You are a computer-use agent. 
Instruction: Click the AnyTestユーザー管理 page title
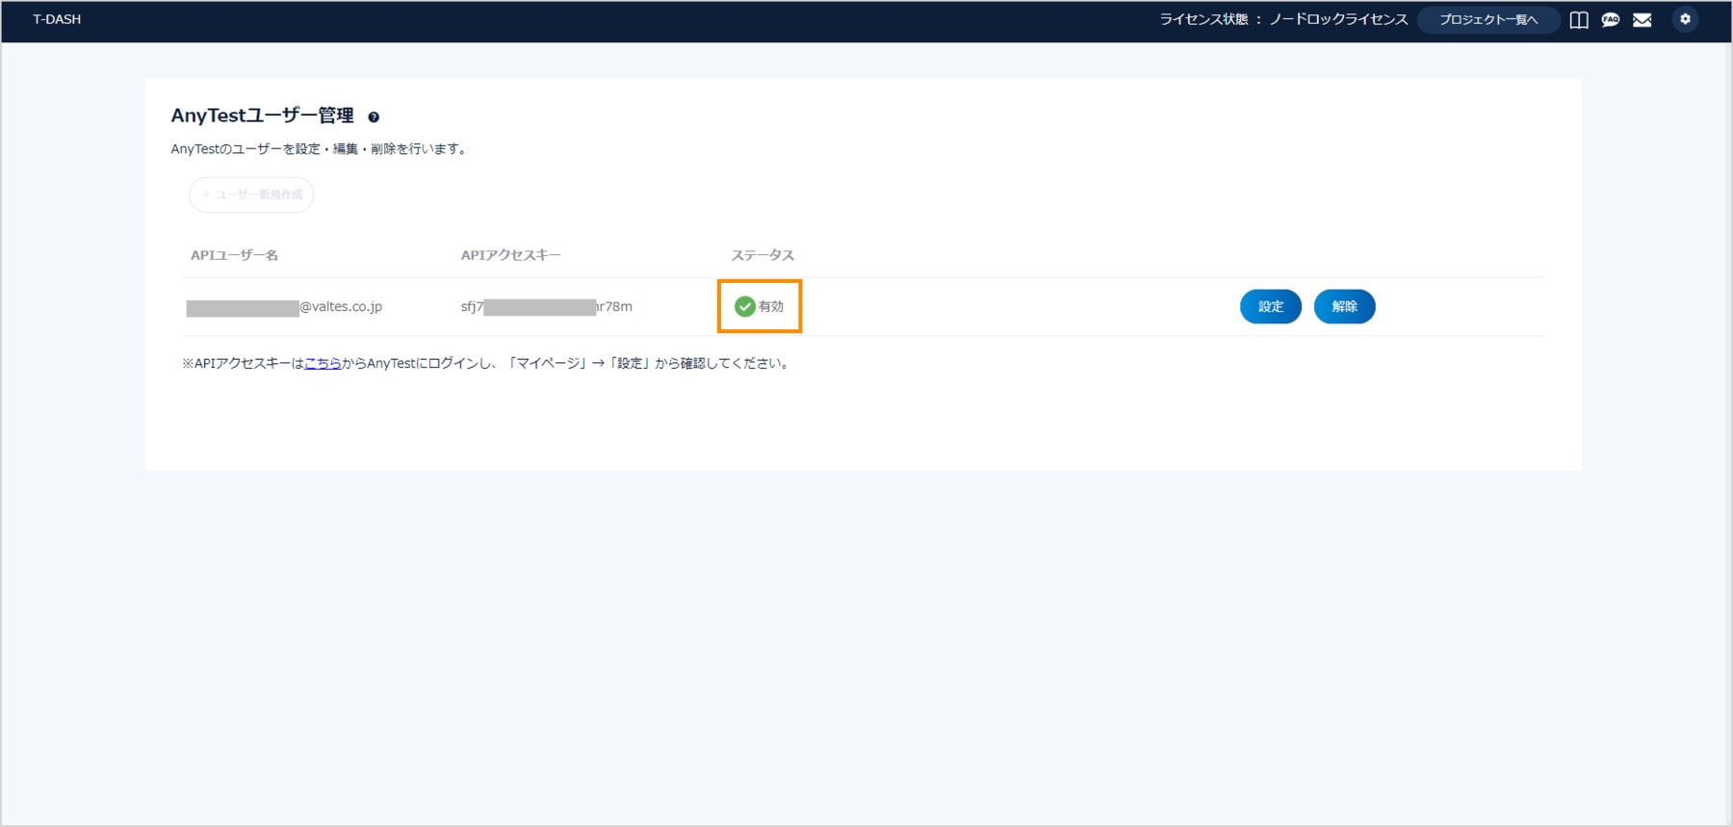coord(262,116)
